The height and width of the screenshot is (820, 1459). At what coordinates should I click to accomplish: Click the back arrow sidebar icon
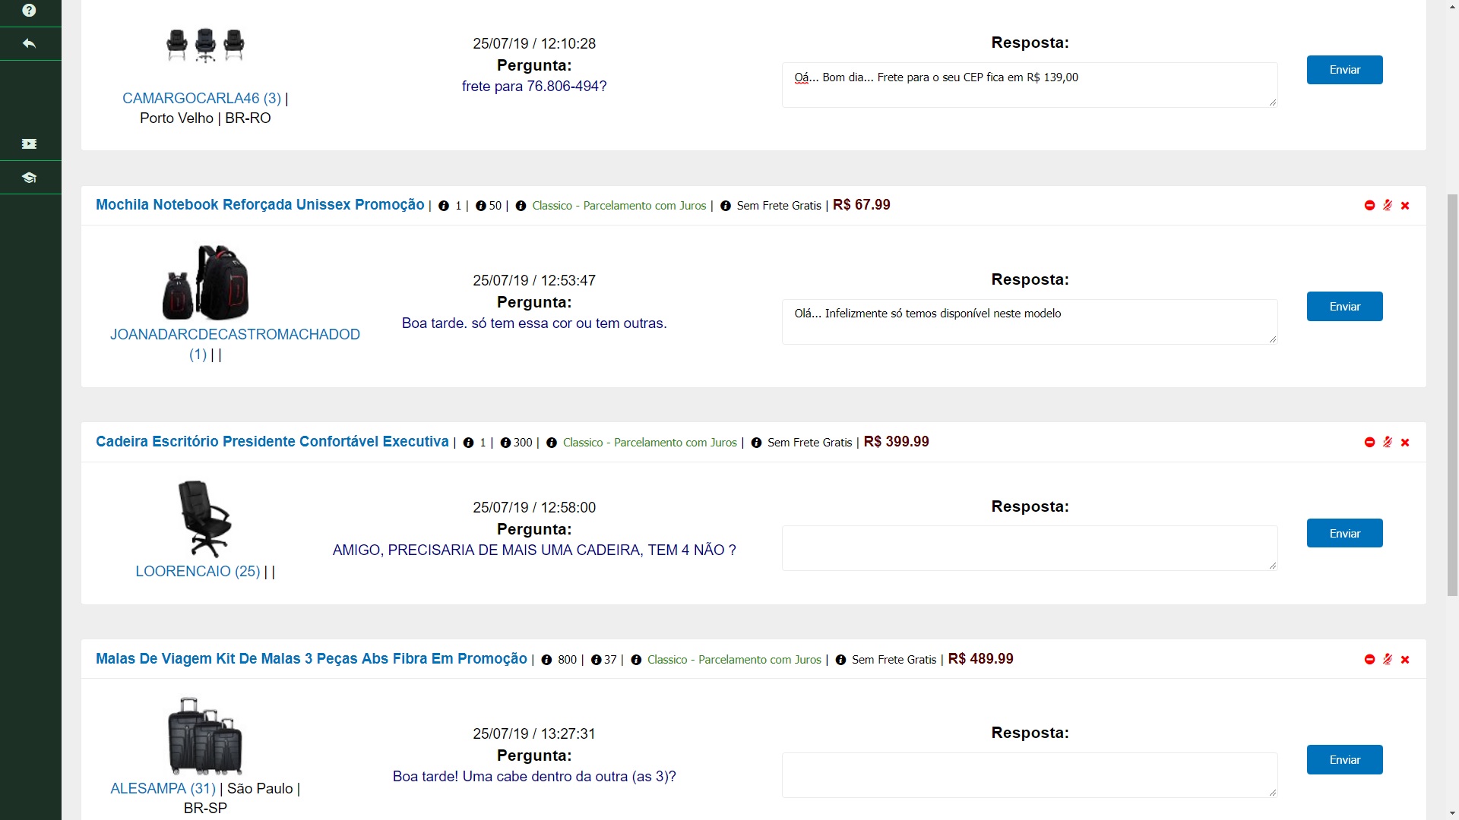29,43
